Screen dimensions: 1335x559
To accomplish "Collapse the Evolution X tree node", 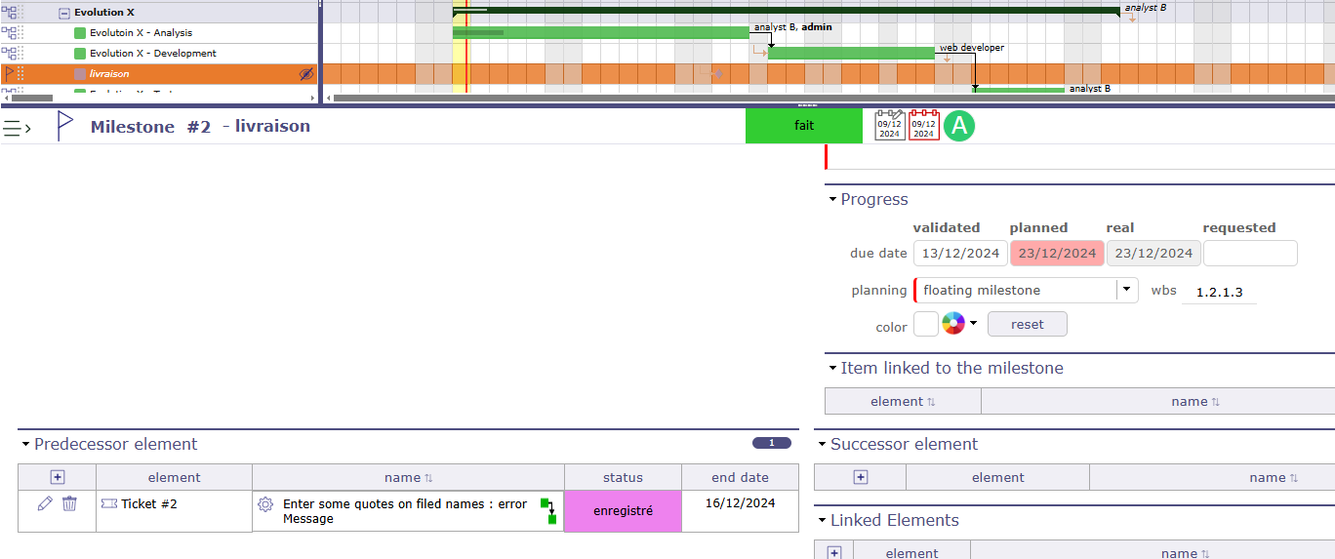I will [x=64, y=13].
